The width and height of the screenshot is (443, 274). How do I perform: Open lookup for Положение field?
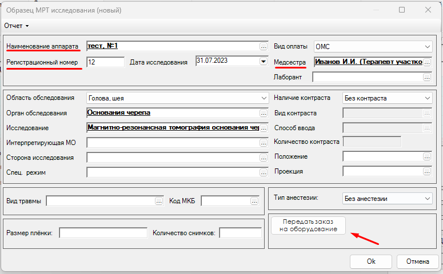[x=427, y=156]
